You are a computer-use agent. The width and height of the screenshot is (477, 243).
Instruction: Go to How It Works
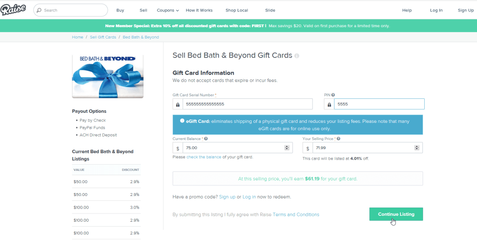(x=199, y=10)
